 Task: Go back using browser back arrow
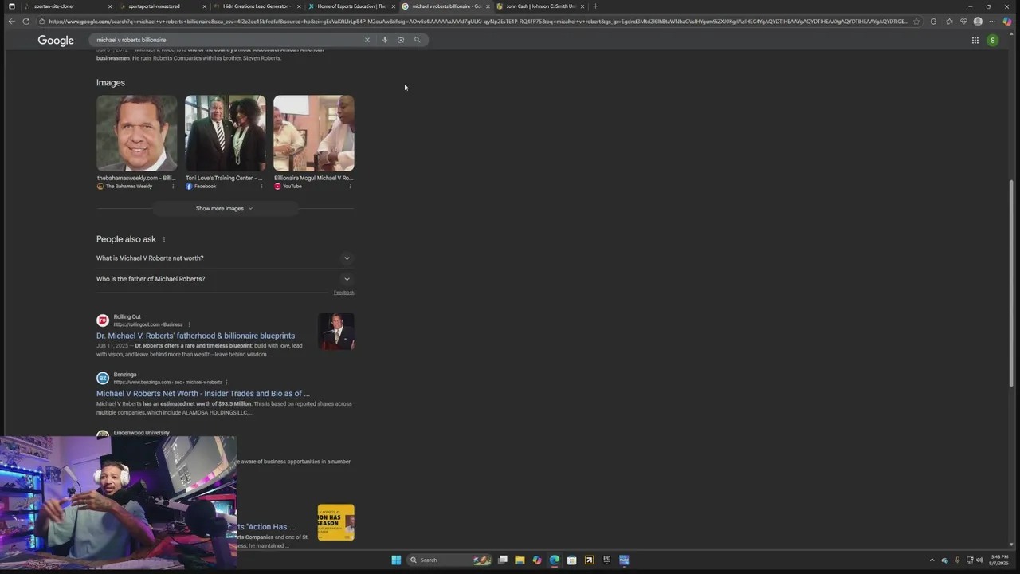[x=11, y=22]
